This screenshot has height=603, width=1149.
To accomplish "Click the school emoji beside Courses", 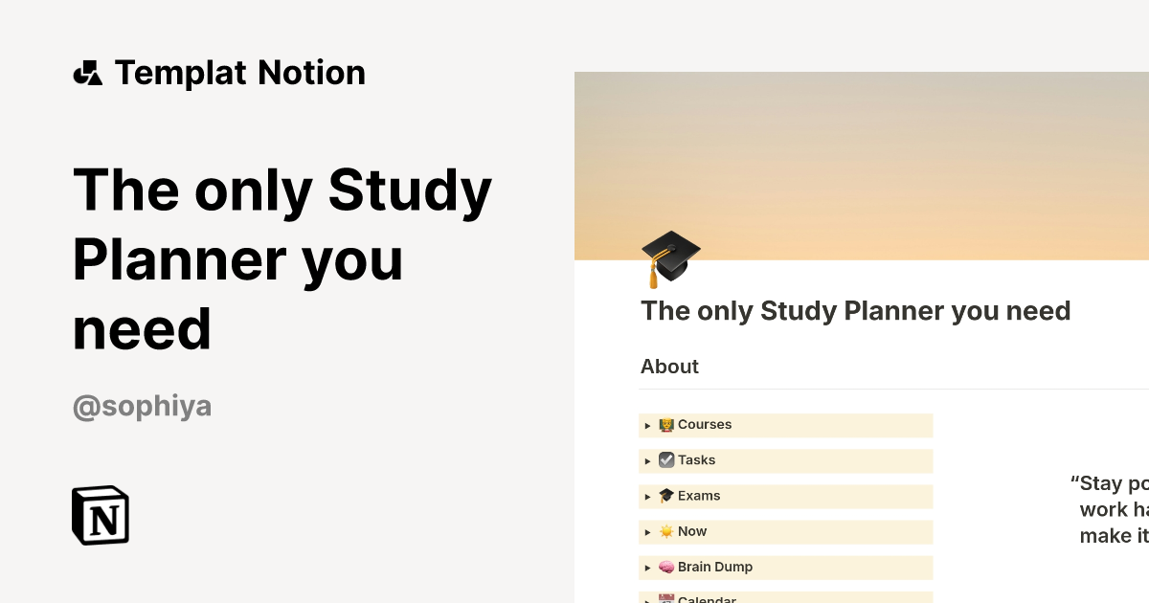I will coord(666,425).
